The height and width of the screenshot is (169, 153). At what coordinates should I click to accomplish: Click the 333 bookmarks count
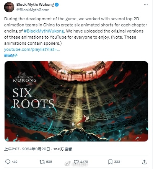click(x=117, y=162)
